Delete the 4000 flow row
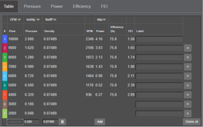The image size is (203, 127). pos(187,95)
